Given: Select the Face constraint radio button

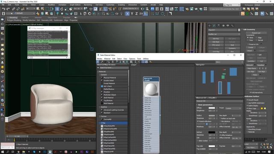Looking at the screenshot, I should point(248,40).
